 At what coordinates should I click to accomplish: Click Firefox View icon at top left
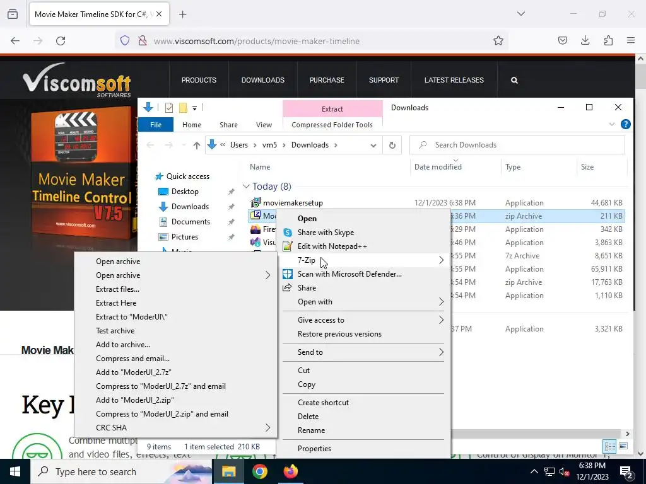[13, 14]
